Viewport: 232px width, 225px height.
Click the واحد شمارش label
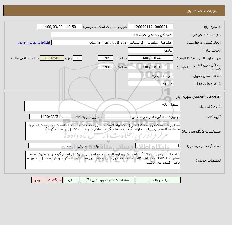[x=87, y=146]
